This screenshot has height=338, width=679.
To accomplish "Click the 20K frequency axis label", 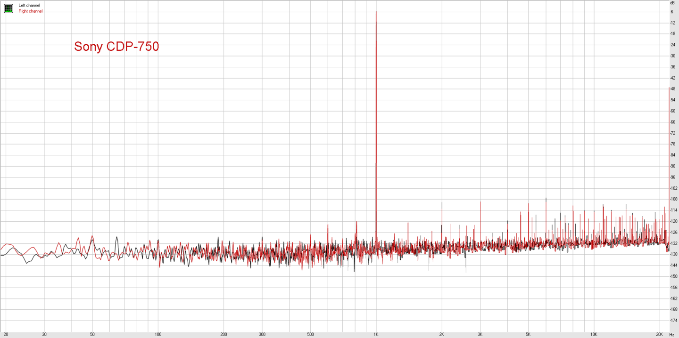I will (x=659, y=334).
